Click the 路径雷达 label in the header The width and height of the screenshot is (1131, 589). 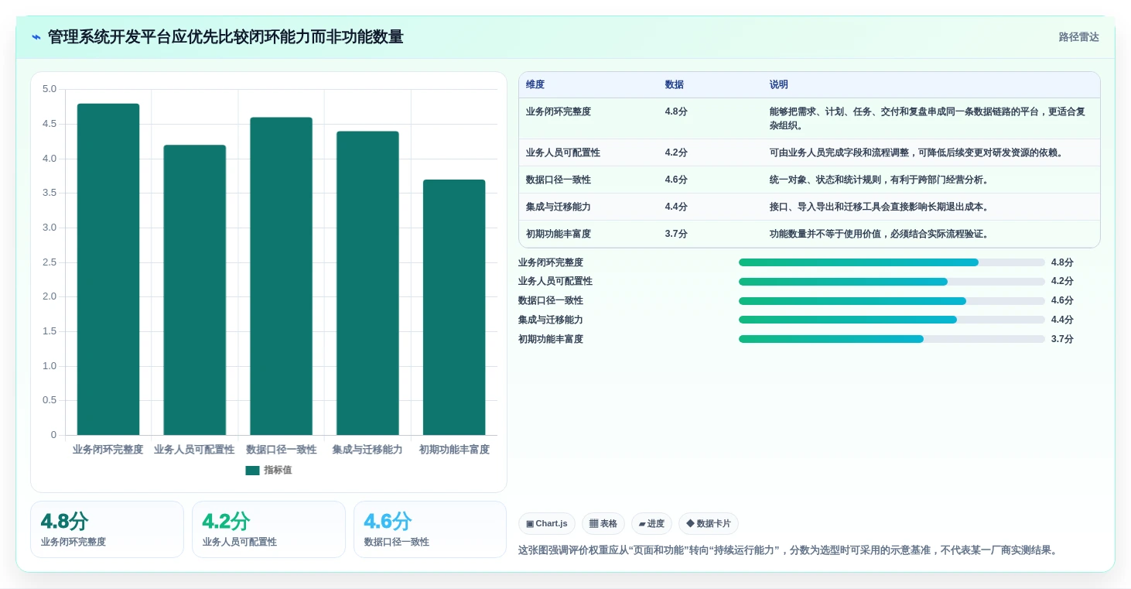[1078, 37]
